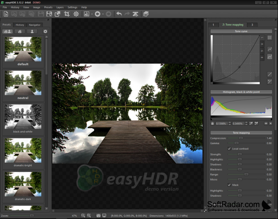This screenshot has height=219, width=278.
Task: Pick white point with the right eyedropper
Action: point(256,123)
